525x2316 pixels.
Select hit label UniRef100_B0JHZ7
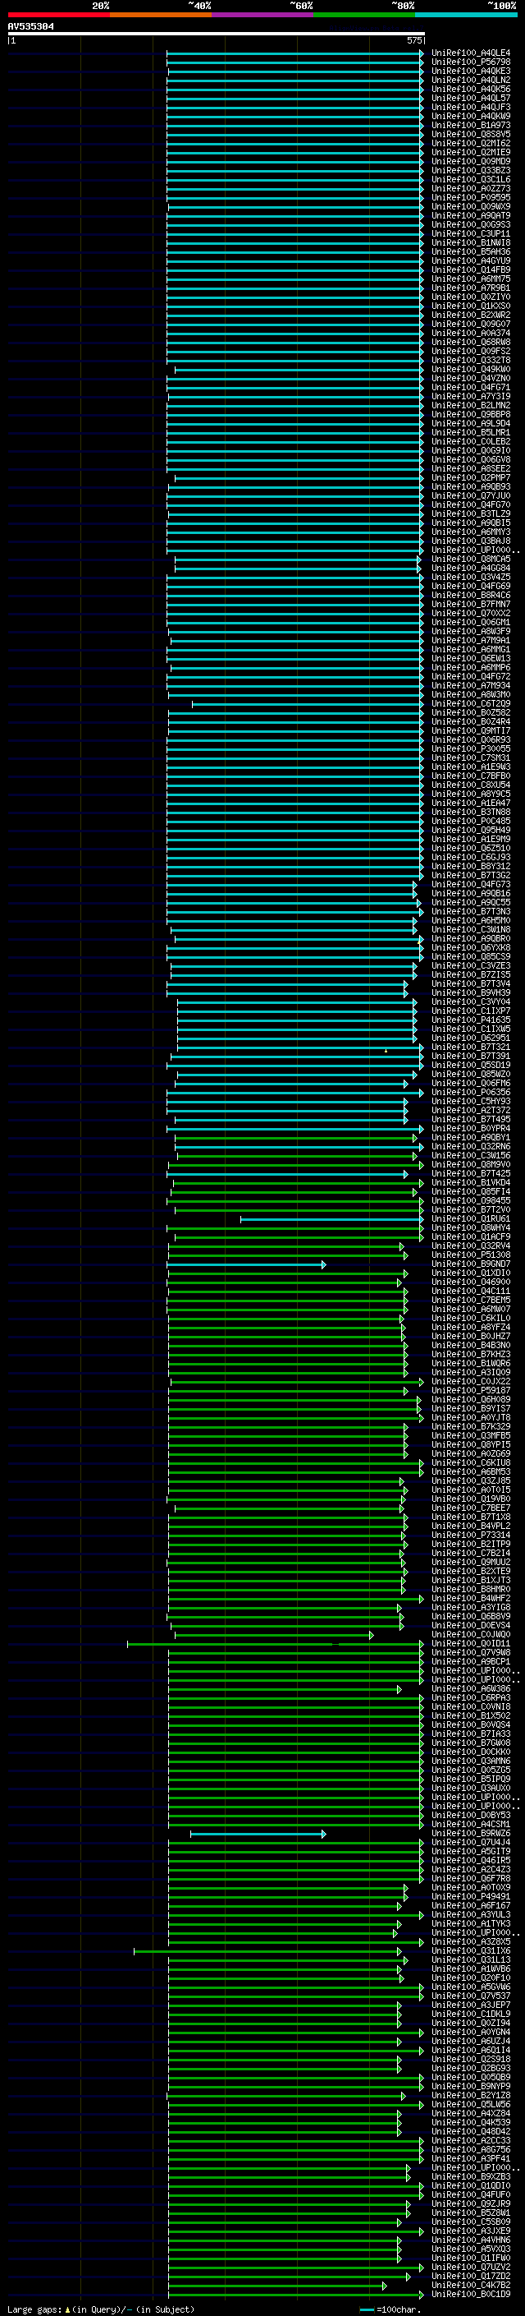[x=470, y=1336]
